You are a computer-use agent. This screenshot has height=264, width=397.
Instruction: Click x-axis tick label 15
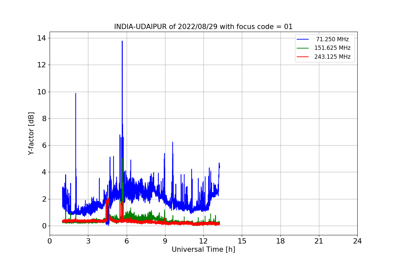click(242, 241)
